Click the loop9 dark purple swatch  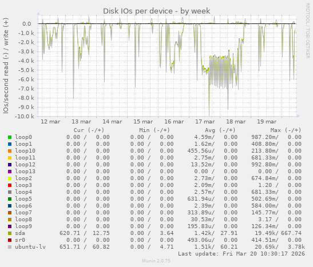(x=10, y=226)
